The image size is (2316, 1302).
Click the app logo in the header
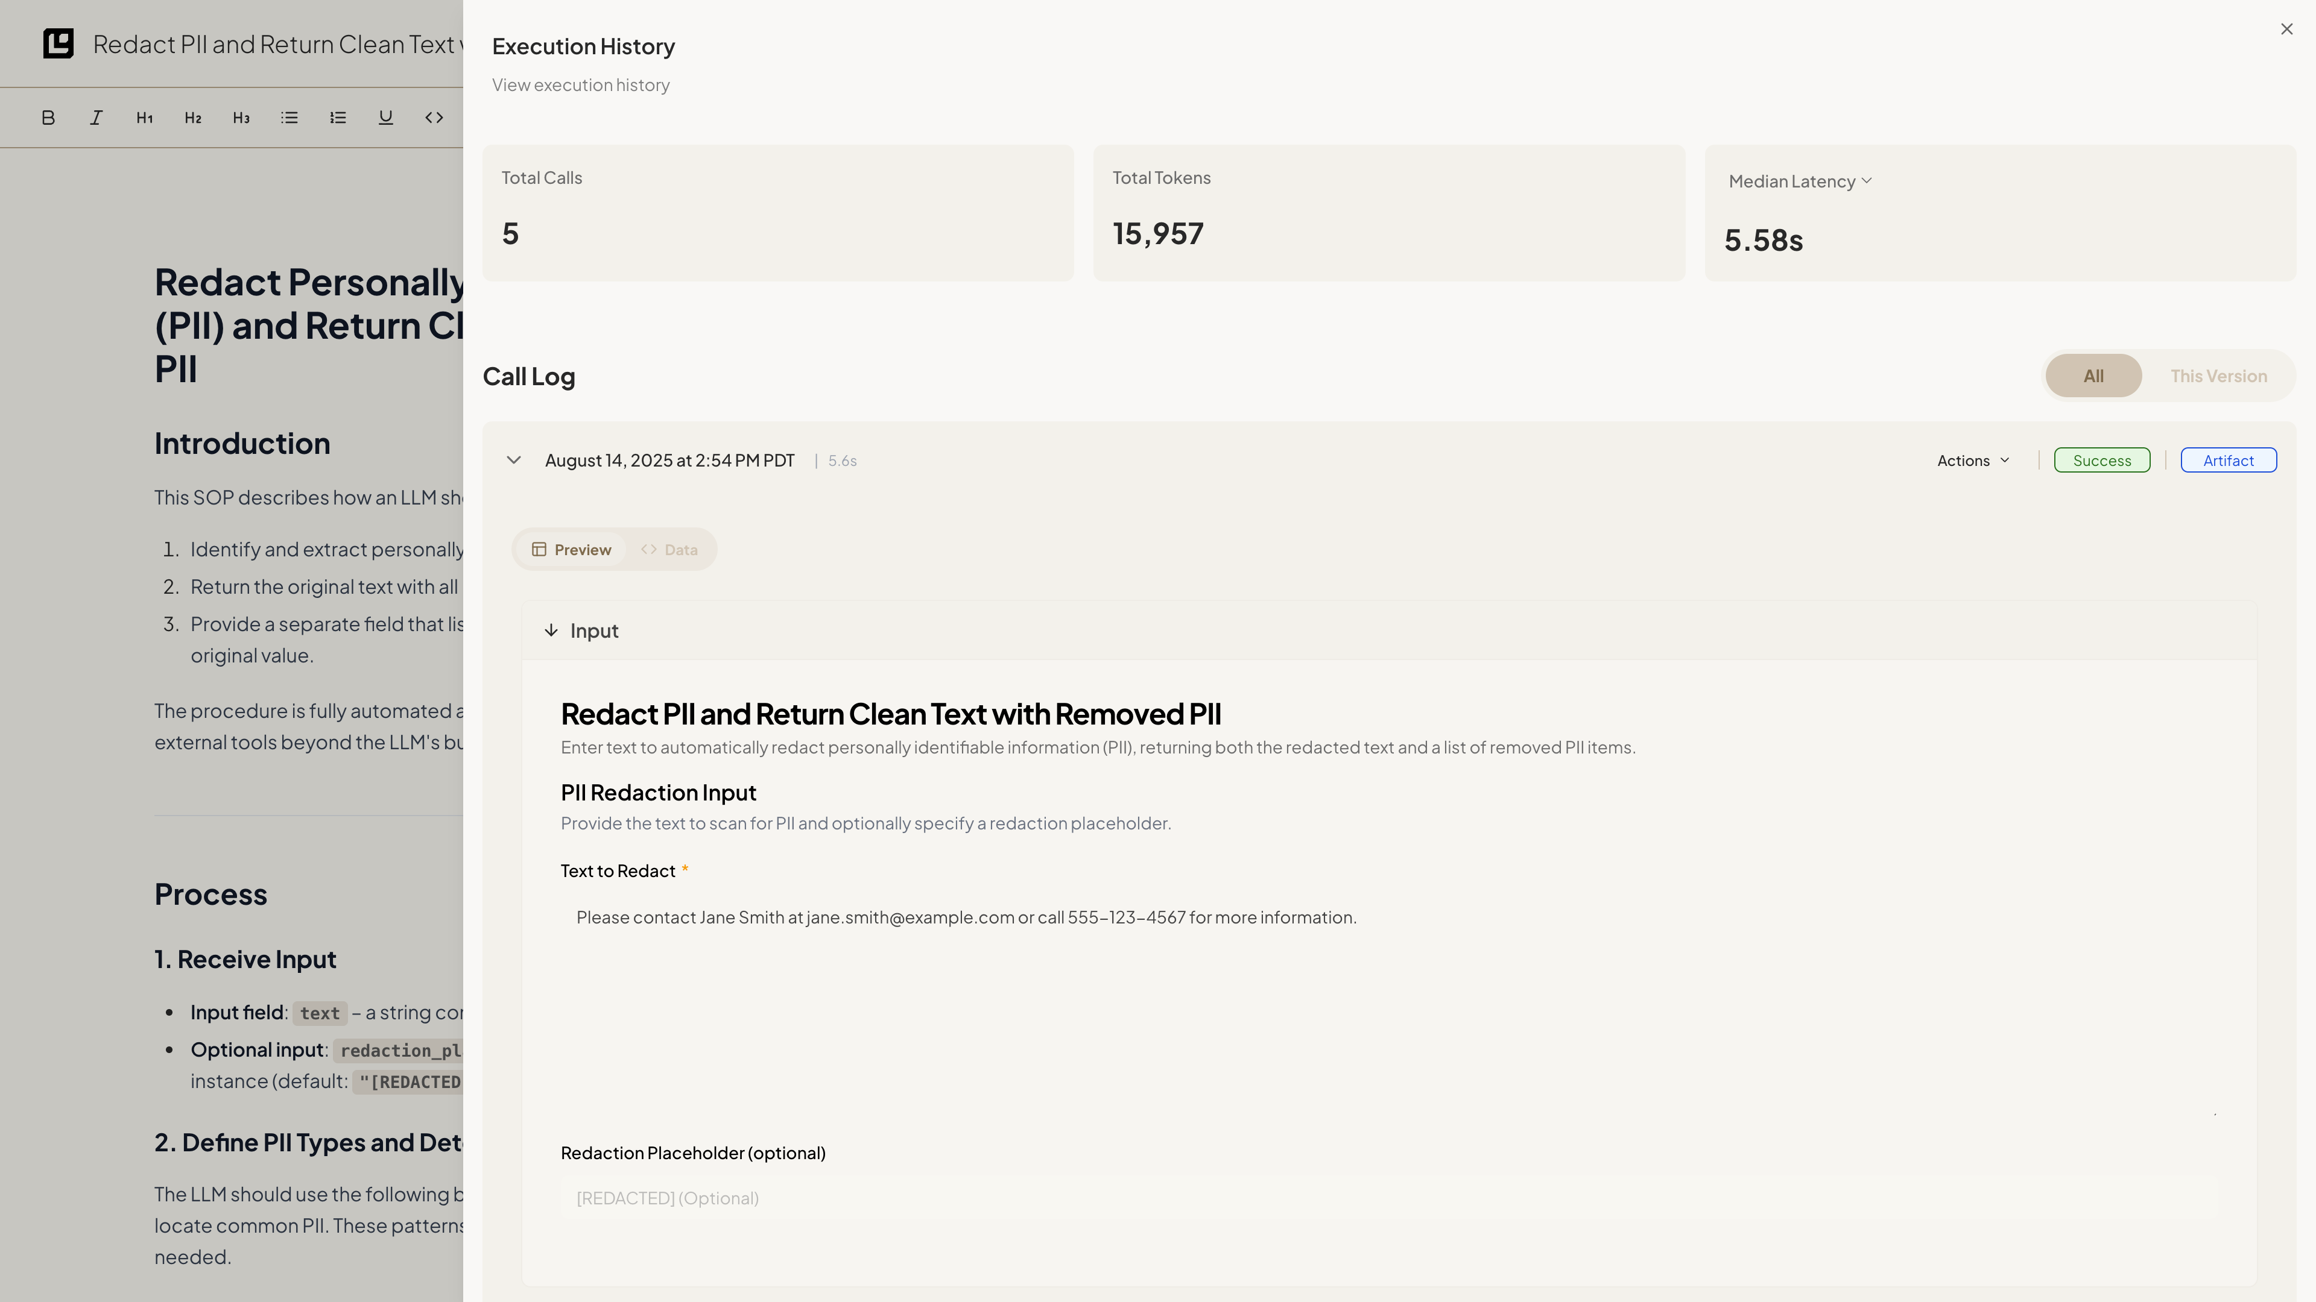pyautogui.click(x=59, y=43)
